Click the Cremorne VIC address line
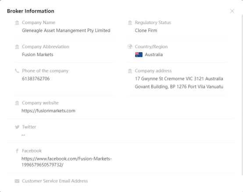 pyautogui.click(x=179, y=78)
